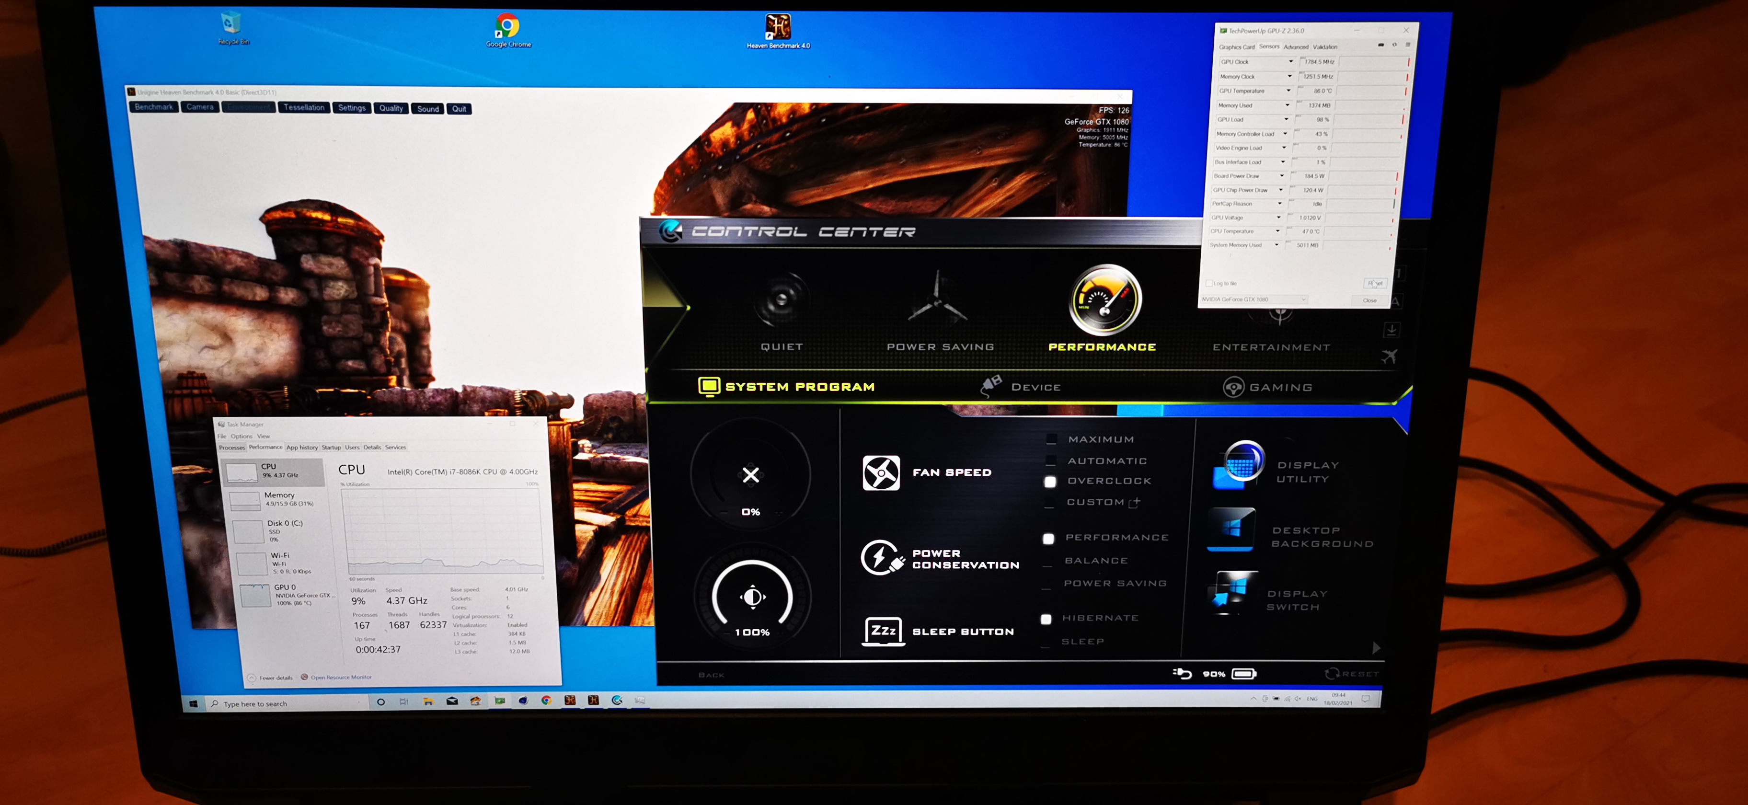Switch to the Gaming tab
Image resolution: width=1748 pixels, height=805 pixels.
tap(1268, 387)
